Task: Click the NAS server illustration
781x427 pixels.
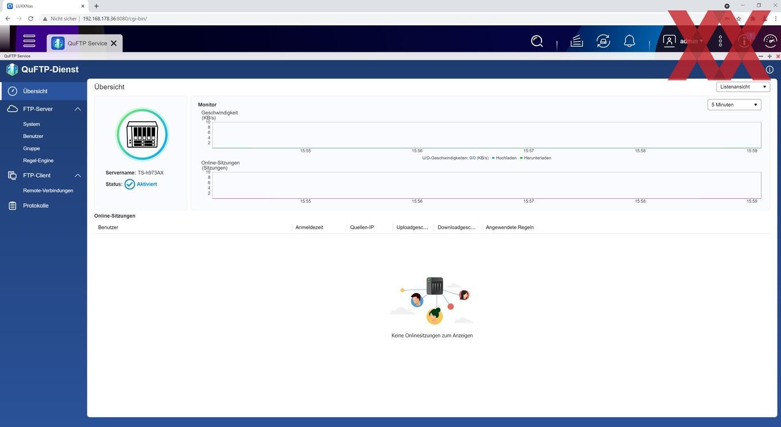Action: click(x=142, y=134)
